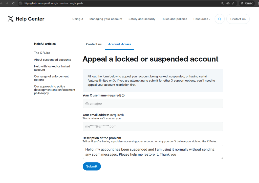Open site information icon in address bar
This screenshot has width=259, height=183.
20,3
